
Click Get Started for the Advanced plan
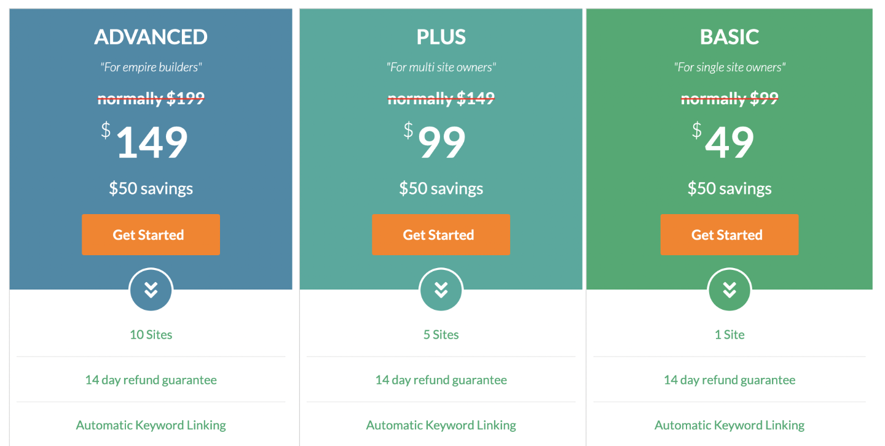151,234
